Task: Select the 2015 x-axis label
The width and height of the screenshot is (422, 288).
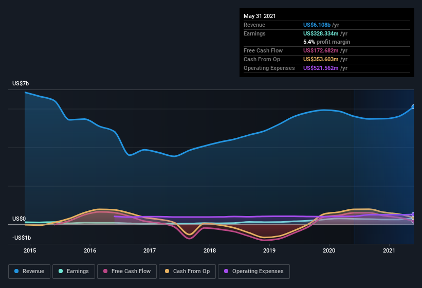Action: 30,250
